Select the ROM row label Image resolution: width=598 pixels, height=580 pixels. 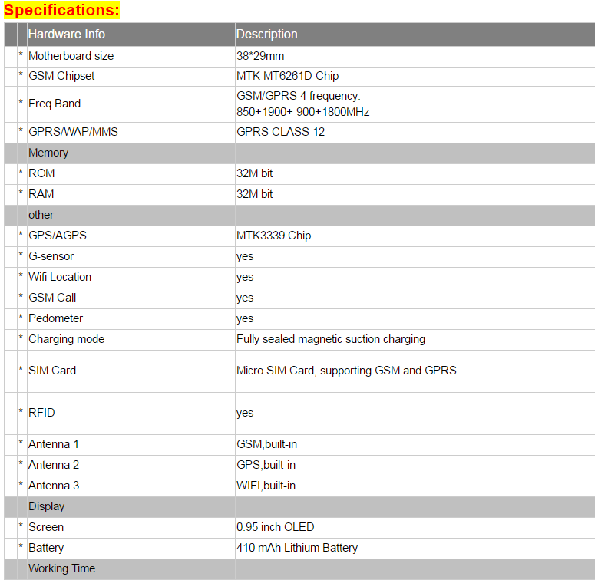pos(41,173)
